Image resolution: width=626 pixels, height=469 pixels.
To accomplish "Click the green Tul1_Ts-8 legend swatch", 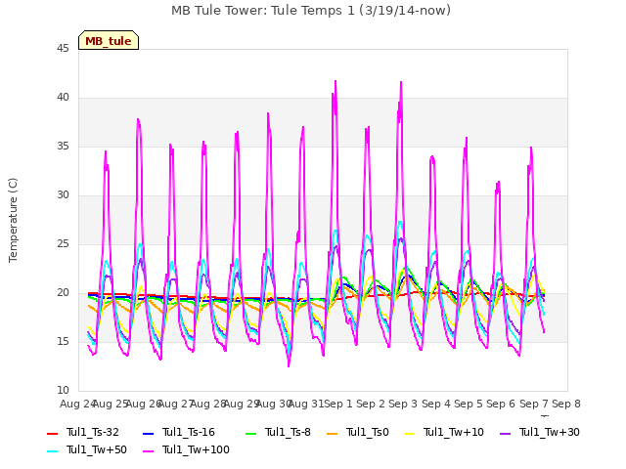I will pos(250,433).
